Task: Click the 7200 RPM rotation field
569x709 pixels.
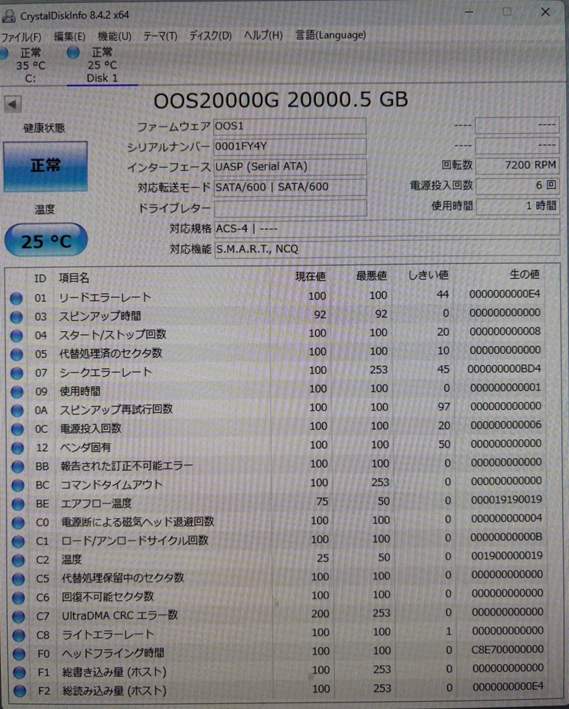Action: (x=518, y=165)
